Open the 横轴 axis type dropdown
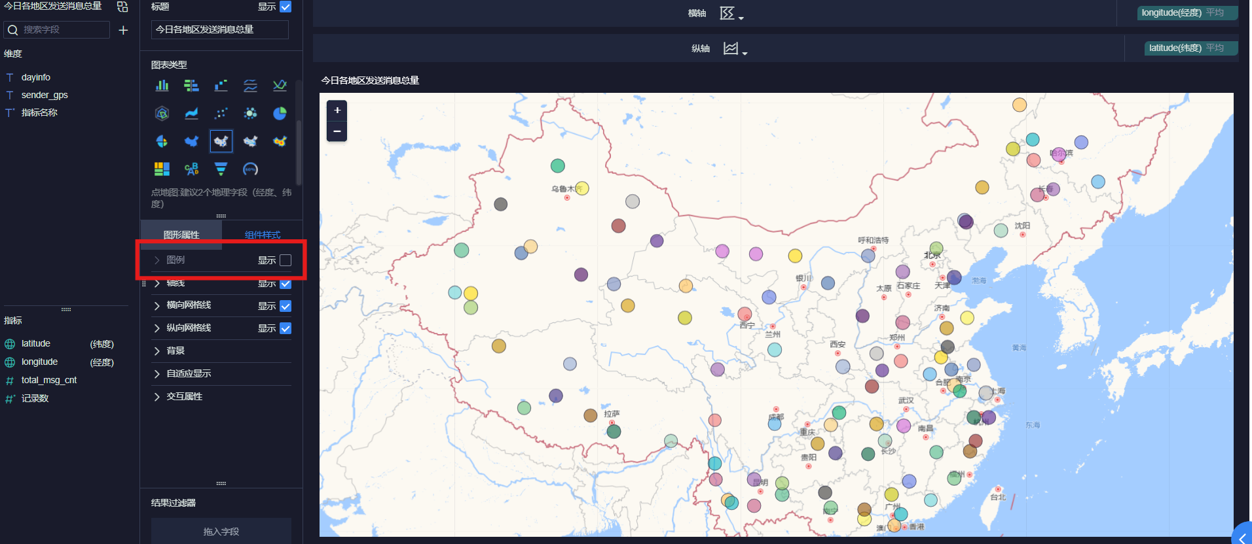Viewport: 1252px width, 544px height. click(x=731, y=13)
